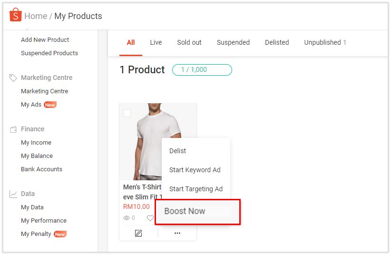Screen dimensions: 391x255
Task: Open Add New Product in sidebar
Action: point(45,39)
